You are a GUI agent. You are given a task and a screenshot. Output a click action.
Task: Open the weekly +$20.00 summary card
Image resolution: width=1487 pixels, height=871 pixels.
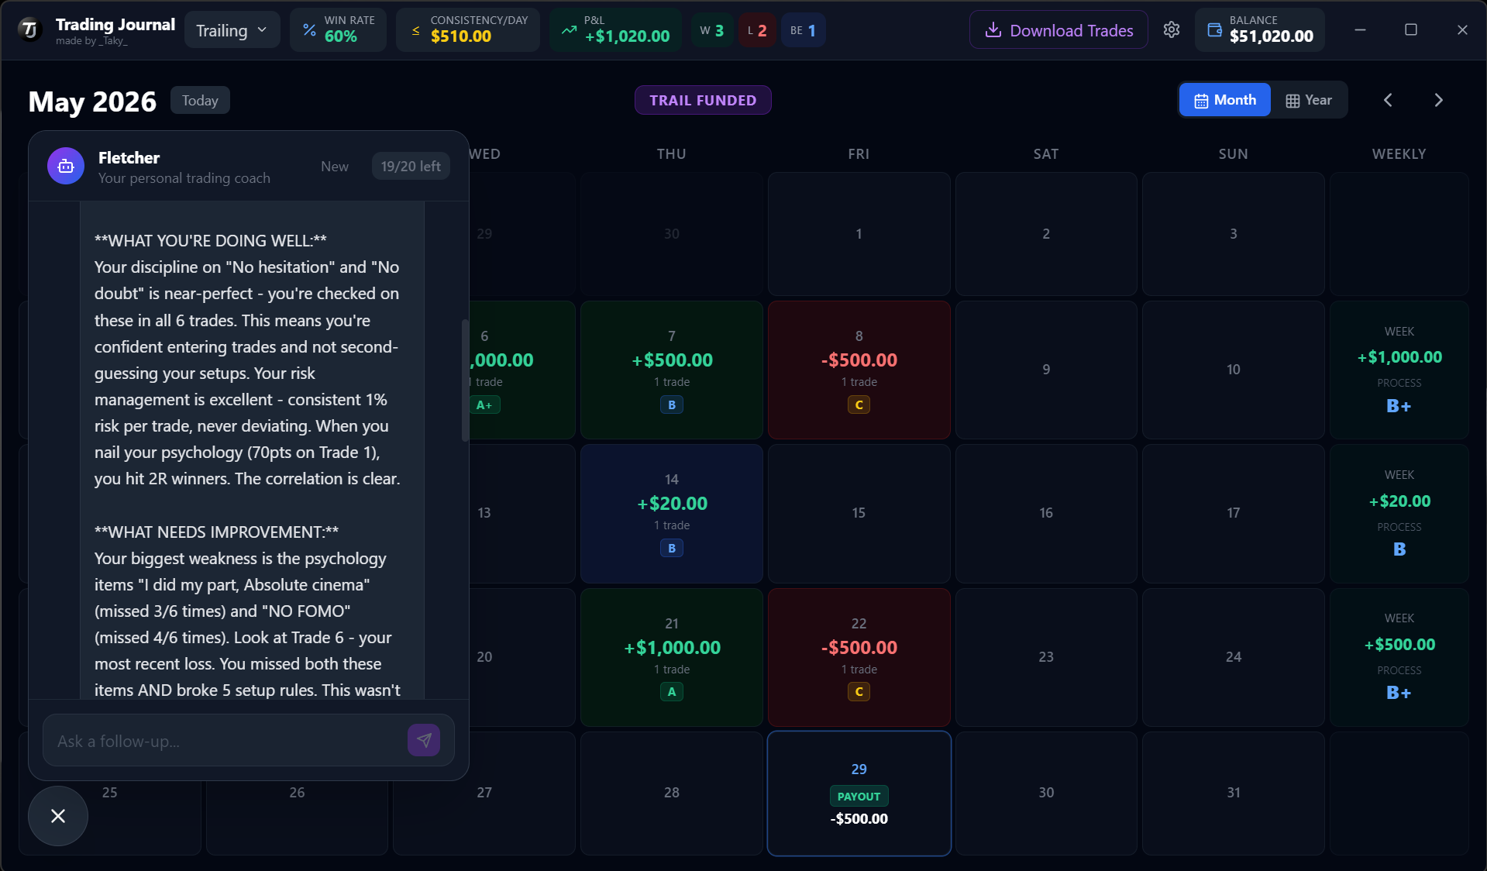pos(1399,513)
